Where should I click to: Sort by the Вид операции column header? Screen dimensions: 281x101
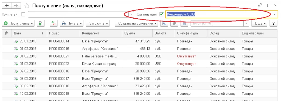coord(259,33)
